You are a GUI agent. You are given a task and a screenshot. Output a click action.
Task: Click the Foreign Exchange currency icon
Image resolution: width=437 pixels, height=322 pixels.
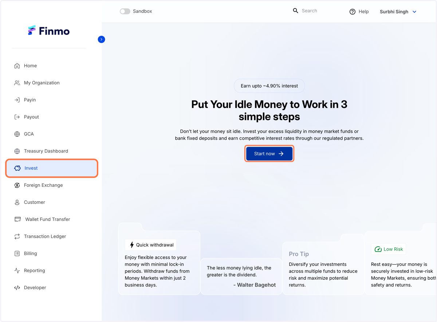coord(17,185)
